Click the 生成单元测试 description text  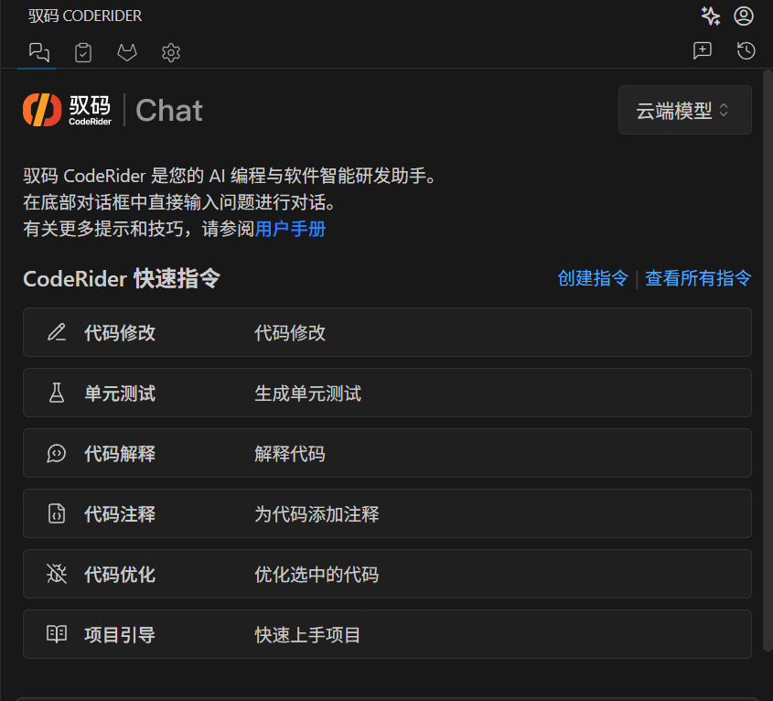[x=308, y=394]
